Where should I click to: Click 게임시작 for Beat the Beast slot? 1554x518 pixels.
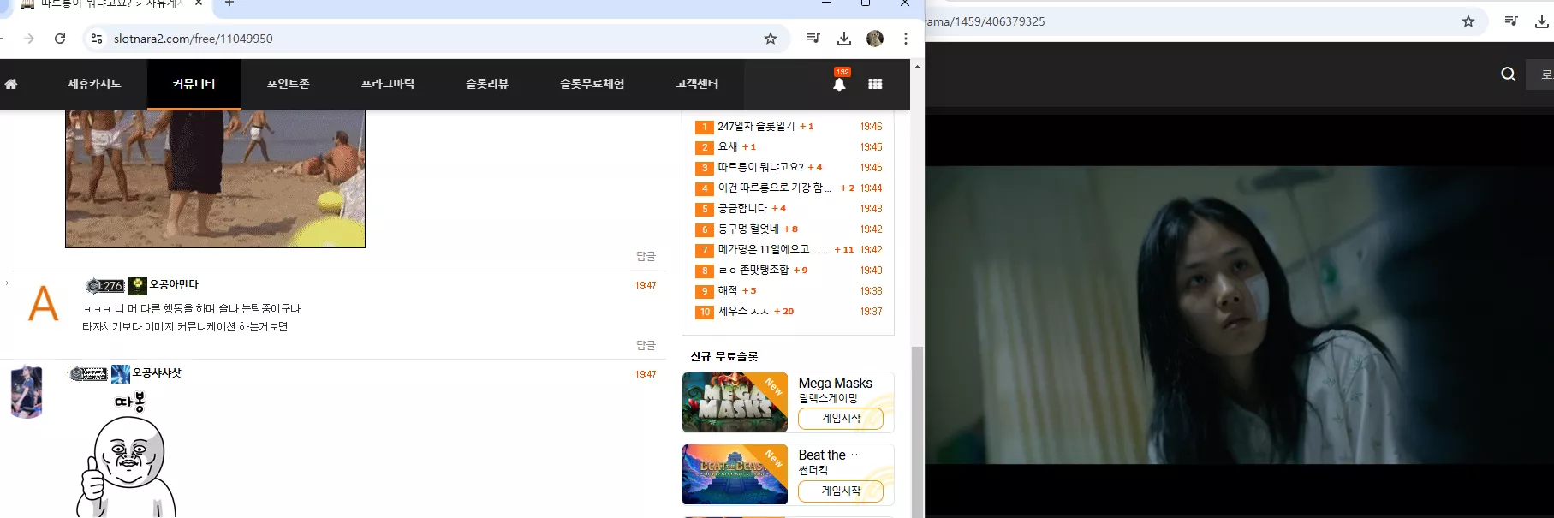pyautogui.click(x=841, y=491)
